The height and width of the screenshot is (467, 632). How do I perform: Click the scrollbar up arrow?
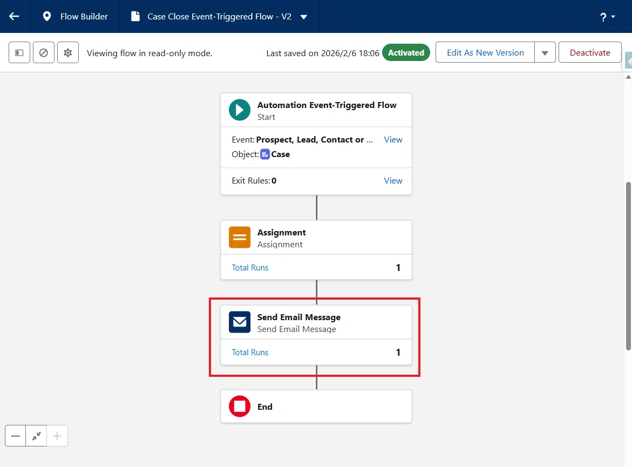click(x=628, y=77)
